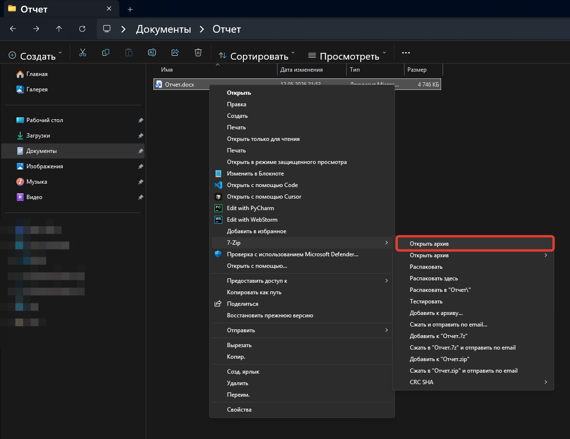Choose Удалить in context menu
The height and width of the screenshot is (439, 570).
(302, 383)
